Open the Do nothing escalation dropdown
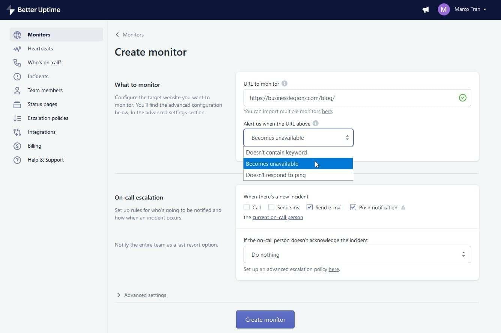The height and width of the screenshot is (333, 501). 357,254
